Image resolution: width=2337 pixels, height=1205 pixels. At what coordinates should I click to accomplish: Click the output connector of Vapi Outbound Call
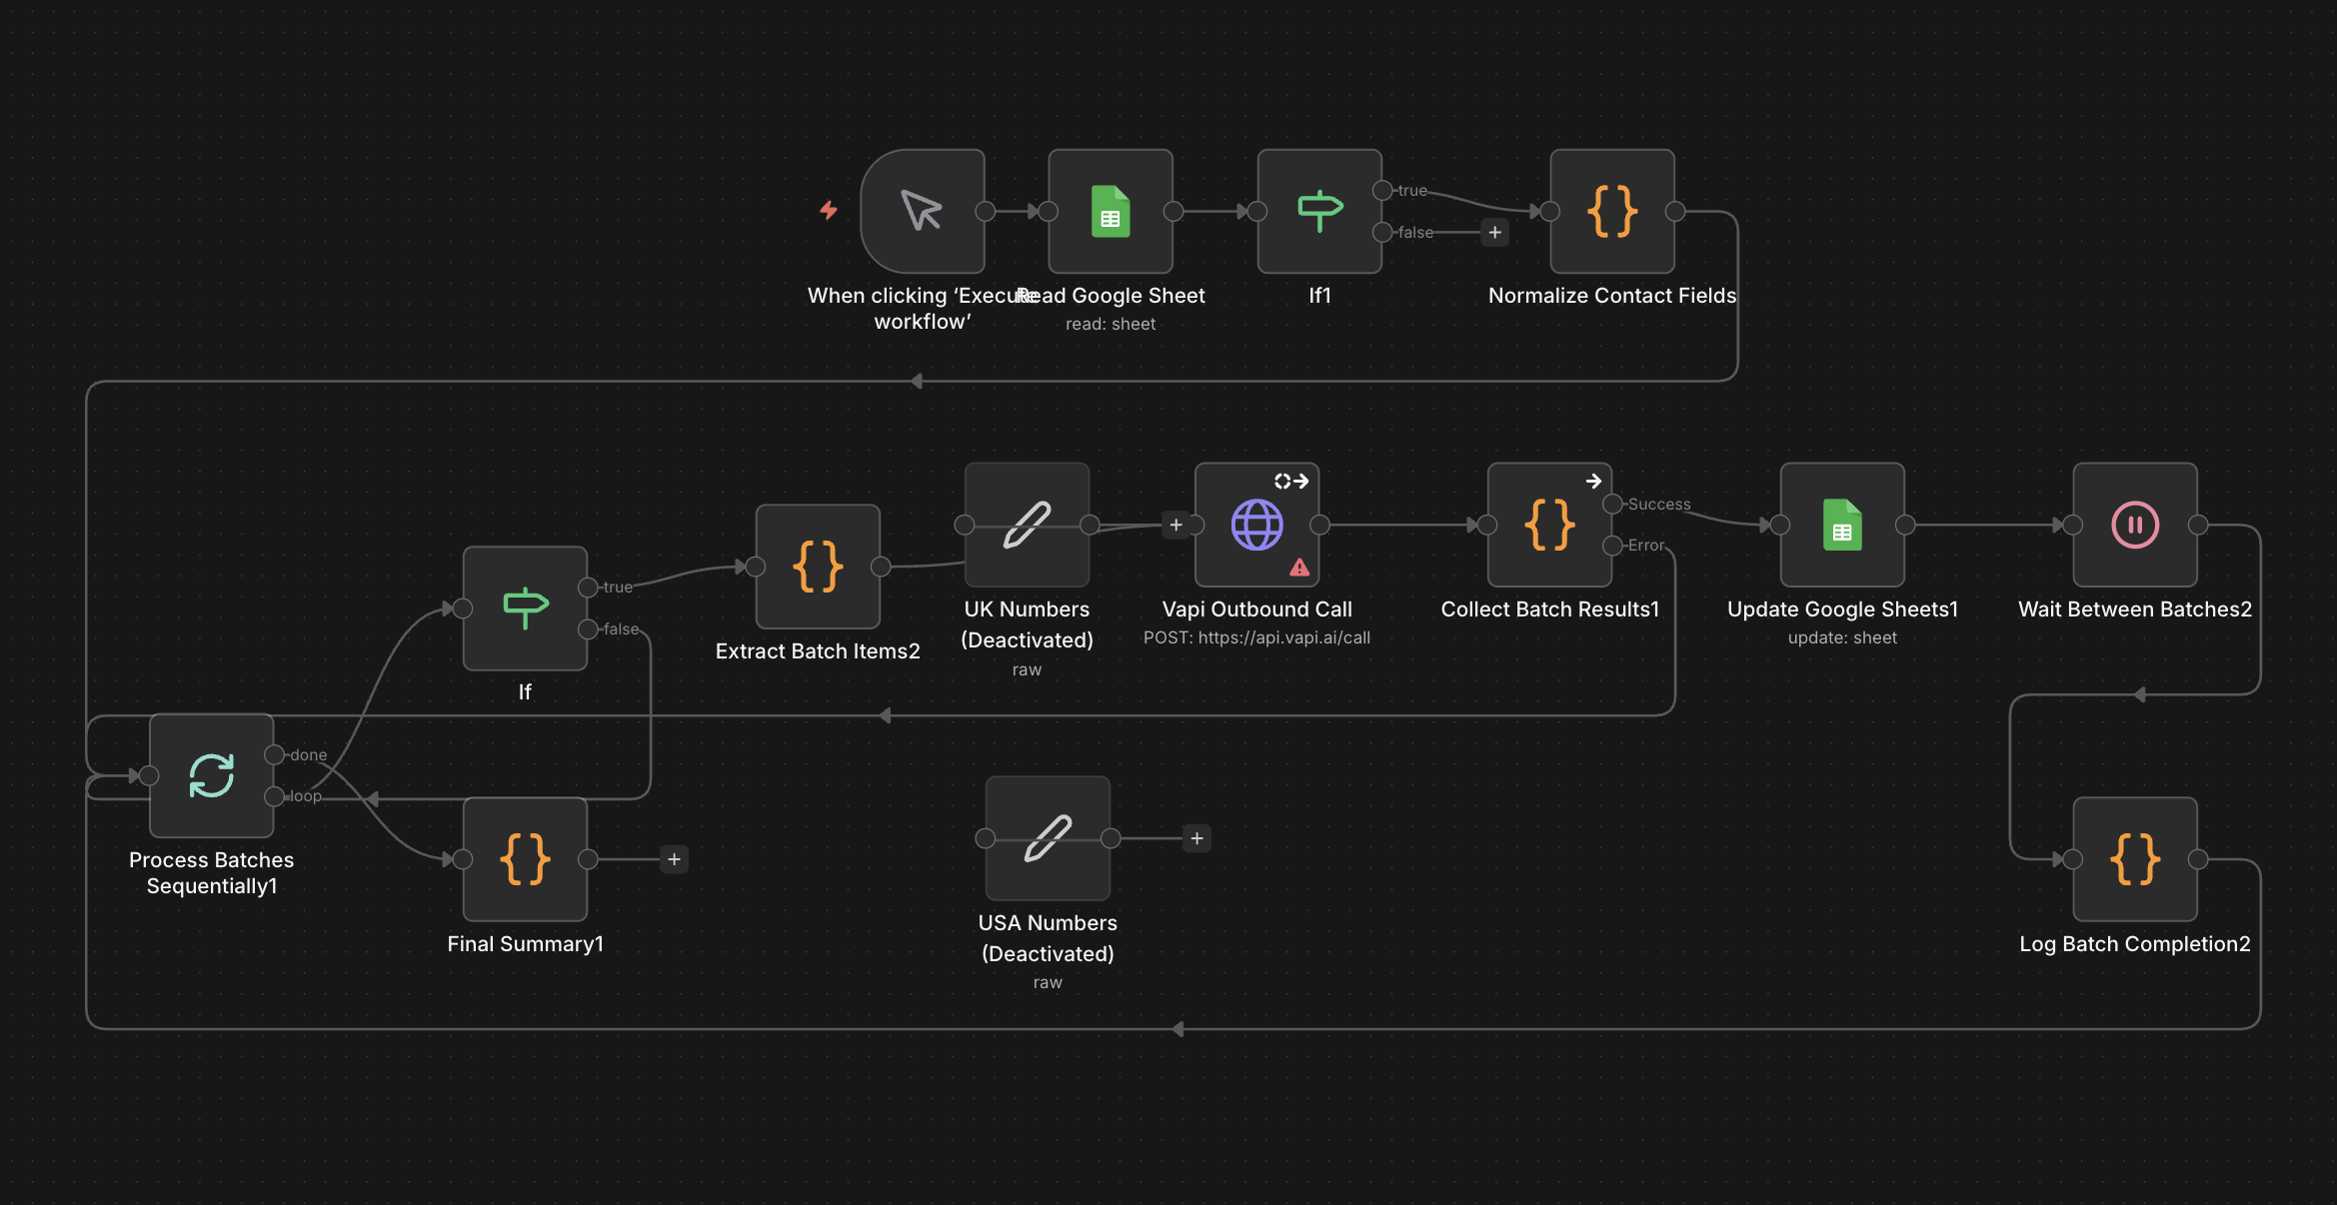pos(1319,525)
